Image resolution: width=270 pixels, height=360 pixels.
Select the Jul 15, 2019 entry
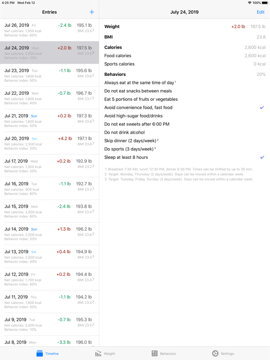point(49,211)
